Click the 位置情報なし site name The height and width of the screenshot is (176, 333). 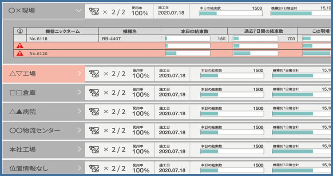coord(29,168)
